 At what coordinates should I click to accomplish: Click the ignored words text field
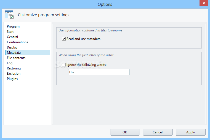99,72
